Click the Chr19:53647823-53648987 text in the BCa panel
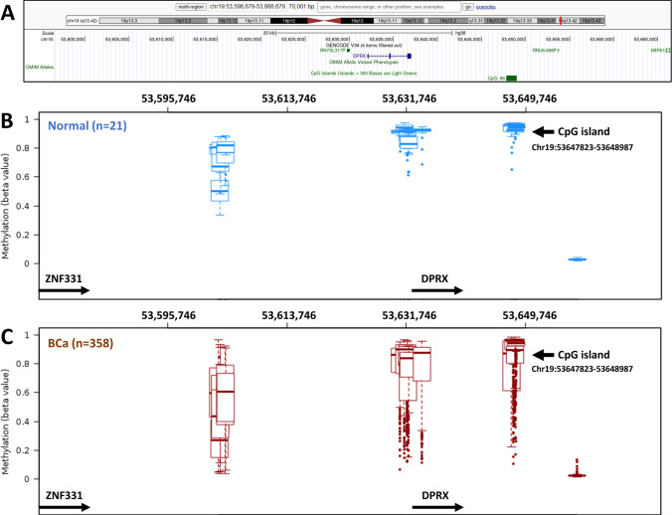 (582, 369)
